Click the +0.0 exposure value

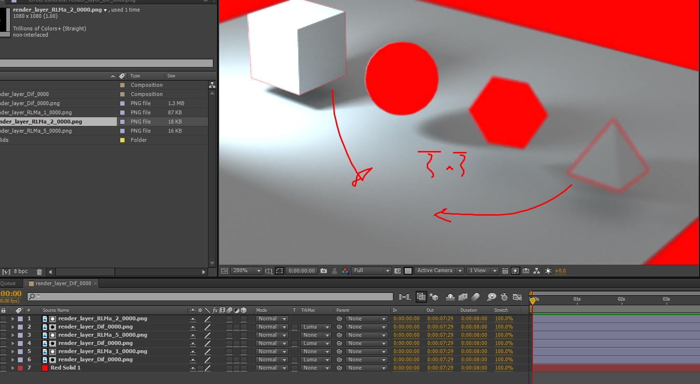tap(560, 271)
